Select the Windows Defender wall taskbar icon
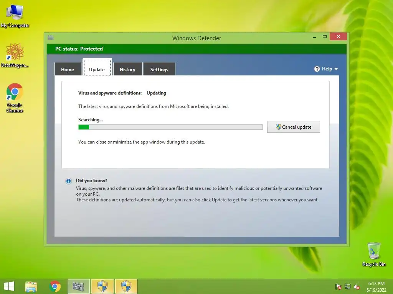The image size is (393, 294). point(78,286)
